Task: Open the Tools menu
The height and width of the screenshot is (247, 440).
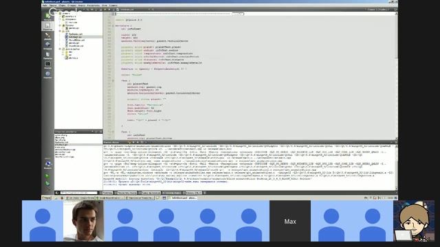Action: pyautogui.click(x=93, y=5)
